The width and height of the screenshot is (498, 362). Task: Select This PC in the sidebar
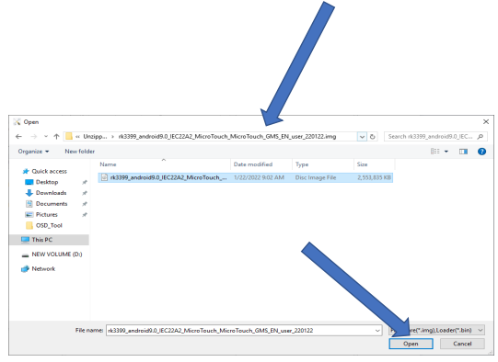coord(42,240)
